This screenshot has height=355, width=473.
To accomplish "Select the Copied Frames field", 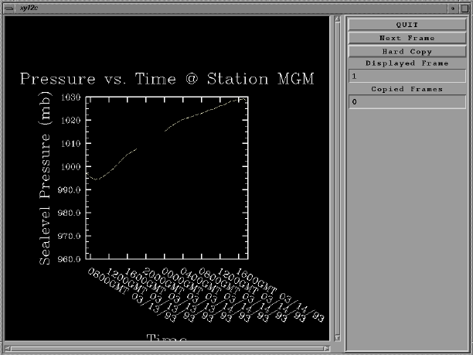I will click(x=406, y=102).
